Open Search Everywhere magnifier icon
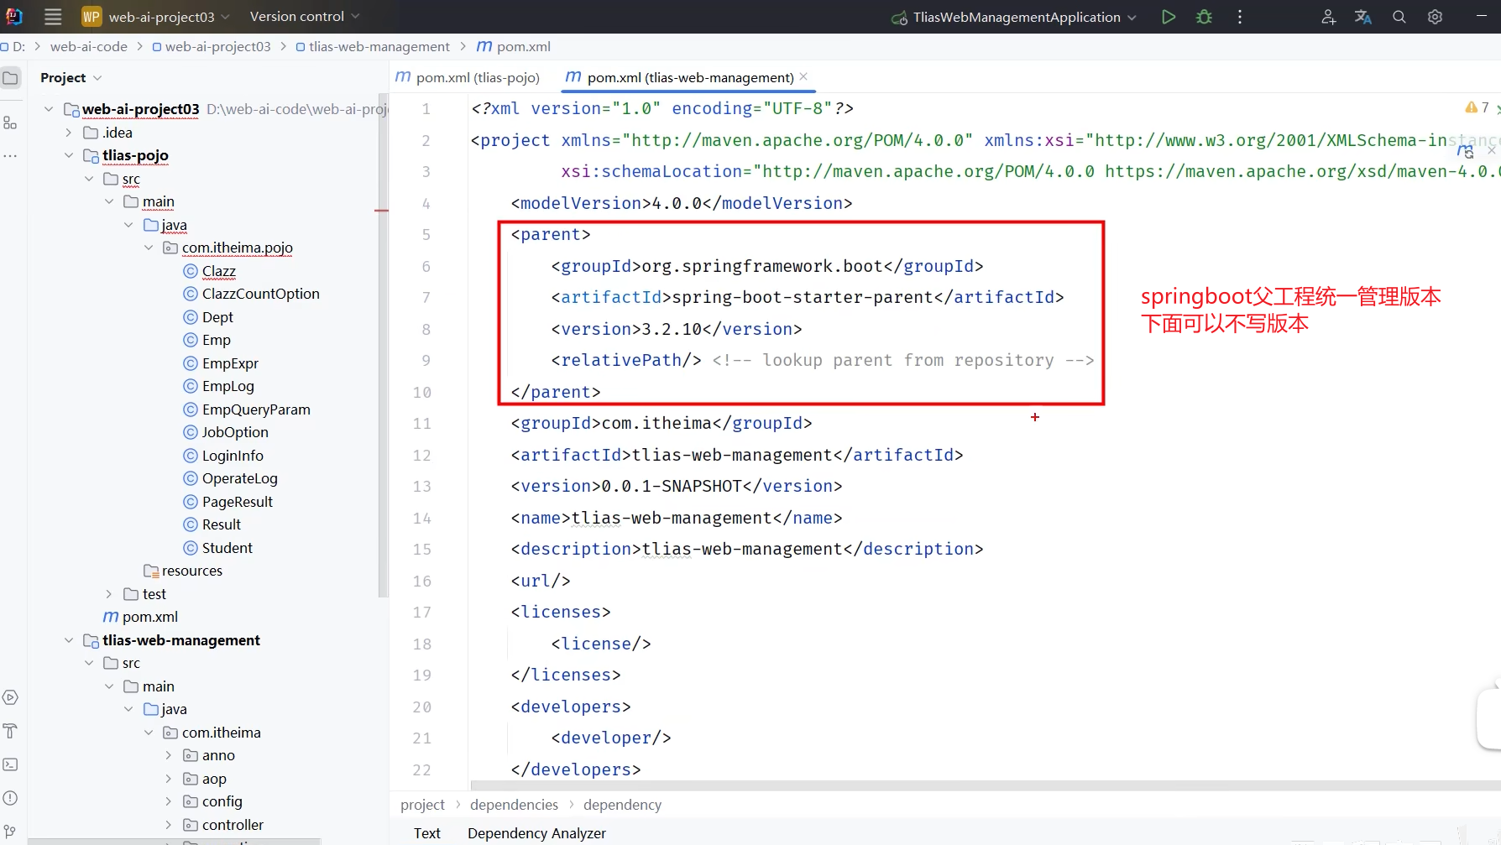Viewport: 1501px width, 845px height. tap(1399, 17)
